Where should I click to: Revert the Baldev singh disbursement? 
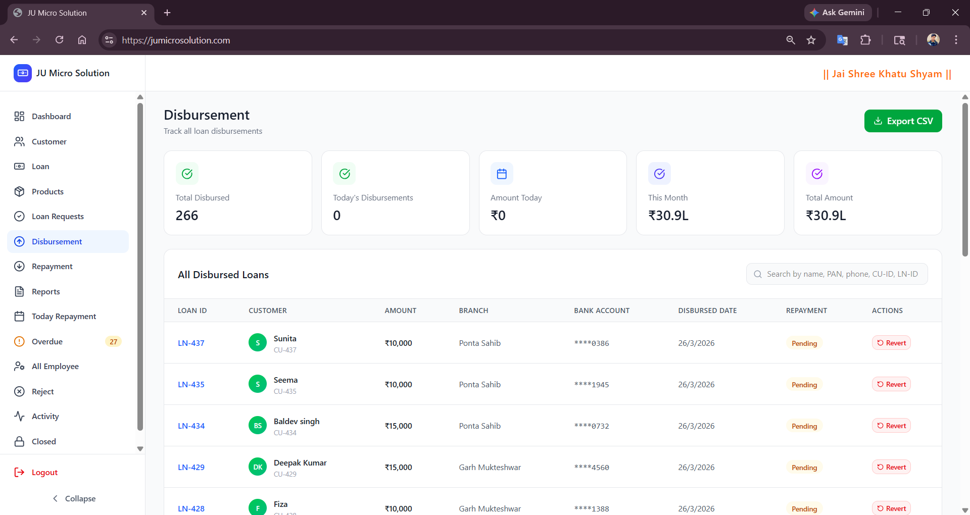[891, 426]
